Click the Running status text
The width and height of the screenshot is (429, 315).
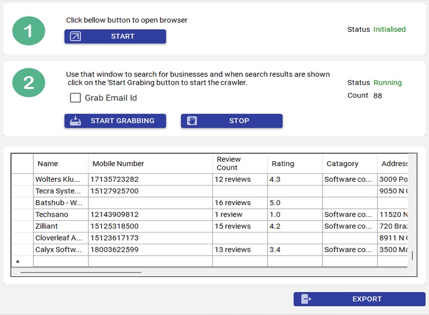387,82
